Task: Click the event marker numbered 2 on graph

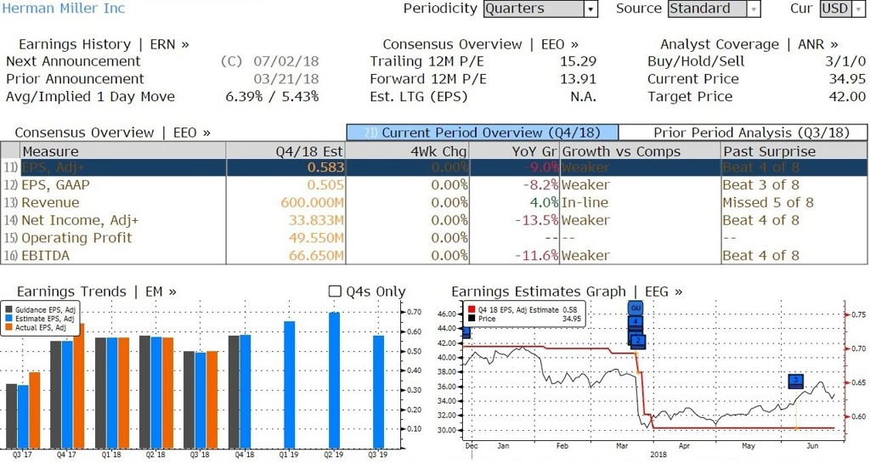Action: click(638, 341)
